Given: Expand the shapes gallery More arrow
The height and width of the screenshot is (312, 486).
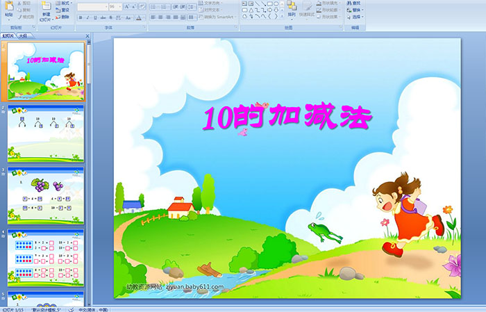Looking at the screenshot, I should [282, 15].
